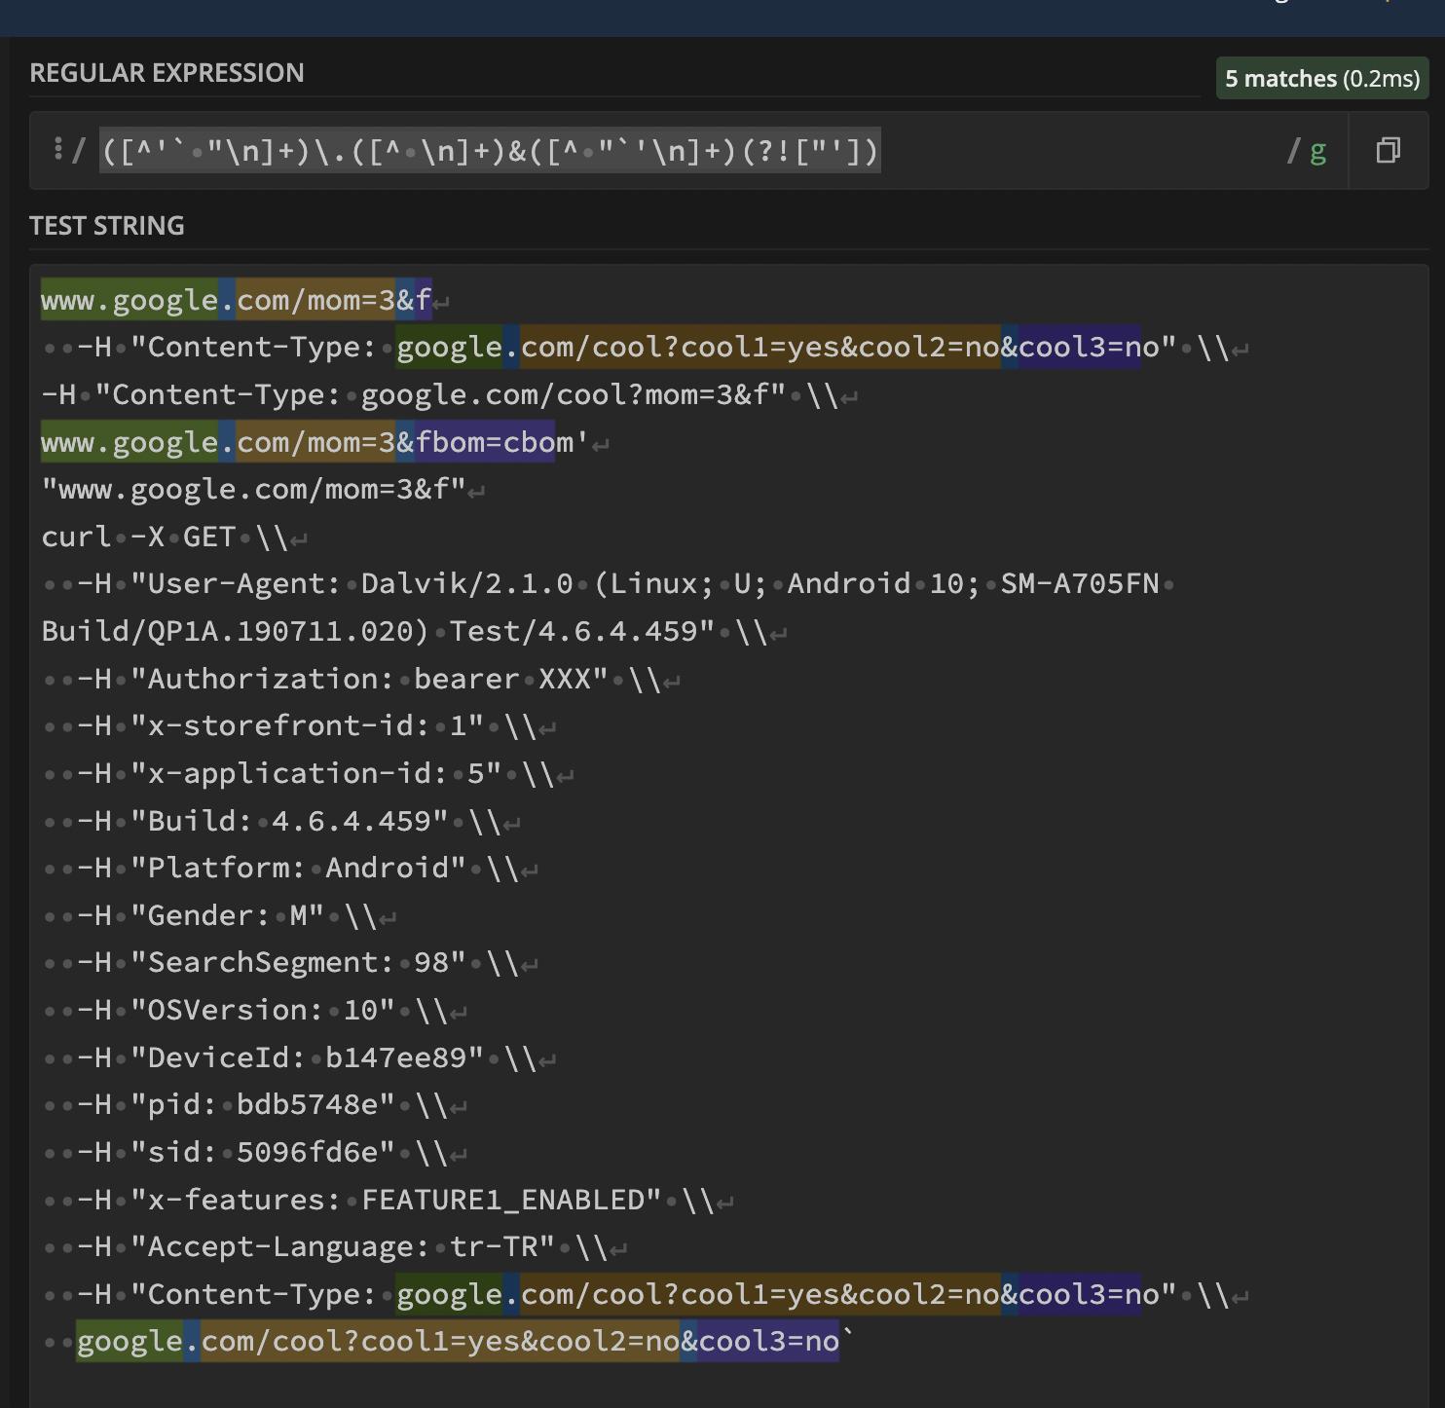Open the regex flags selector showing g
The image size is (1445, 1408).
click(1318, 151)
